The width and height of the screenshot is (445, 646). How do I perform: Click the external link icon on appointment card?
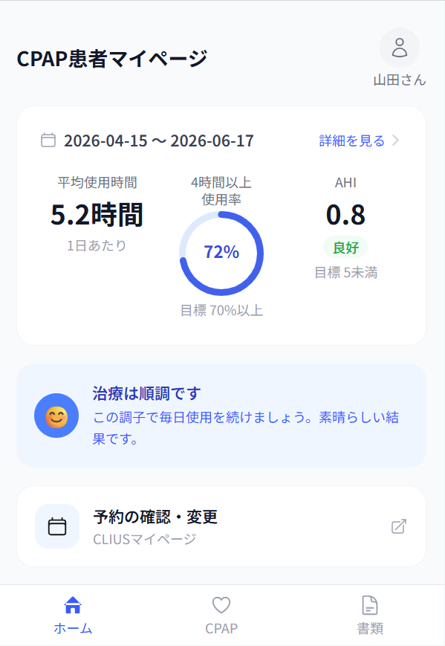pyautogui.click(x=399, y=526)
